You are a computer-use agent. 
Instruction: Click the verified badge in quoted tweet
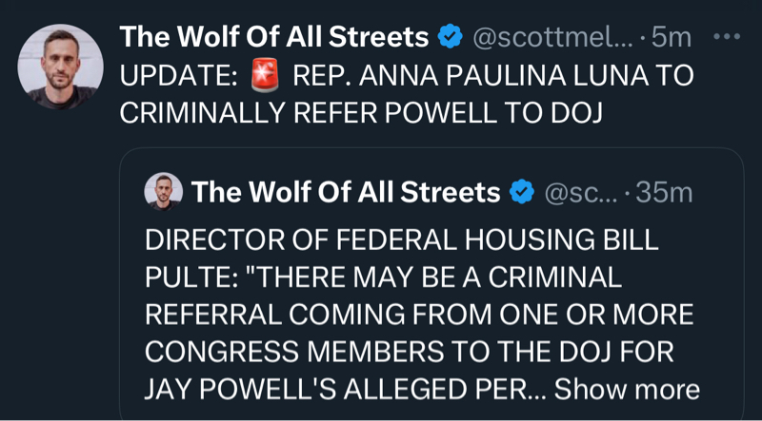point(521,193)
